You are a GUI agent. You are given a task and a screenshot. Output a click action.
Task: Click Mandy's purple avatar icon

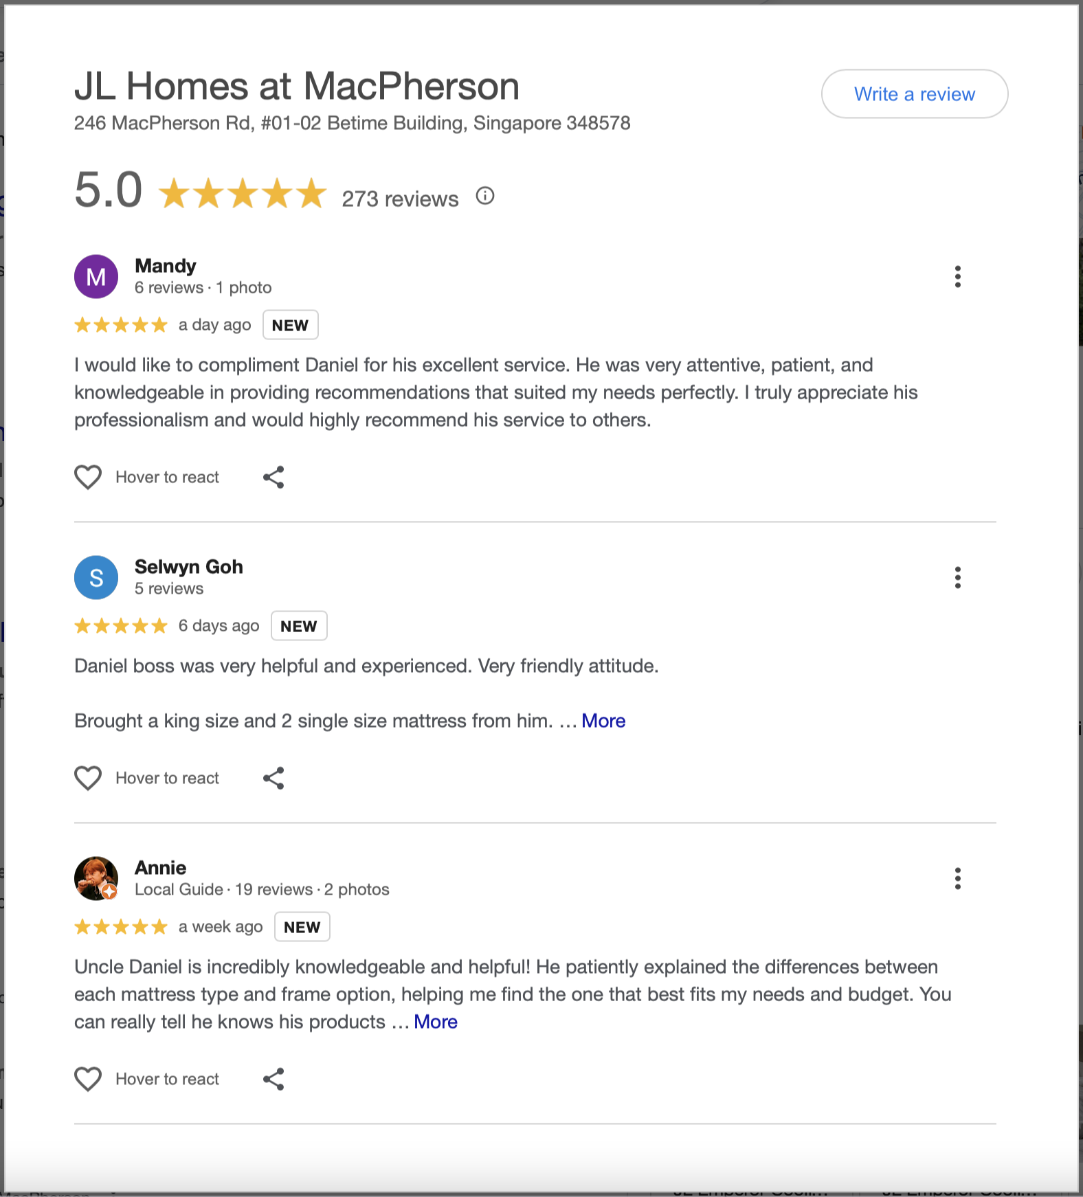click(x=96, y=276)
